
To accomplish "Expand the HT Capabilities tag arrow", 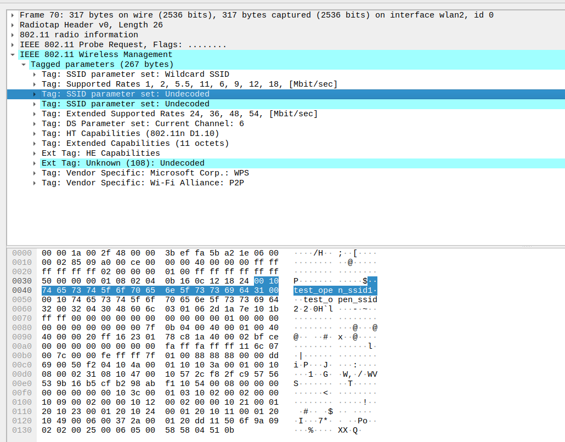I will pyautogui.click(x=35, y=134).
